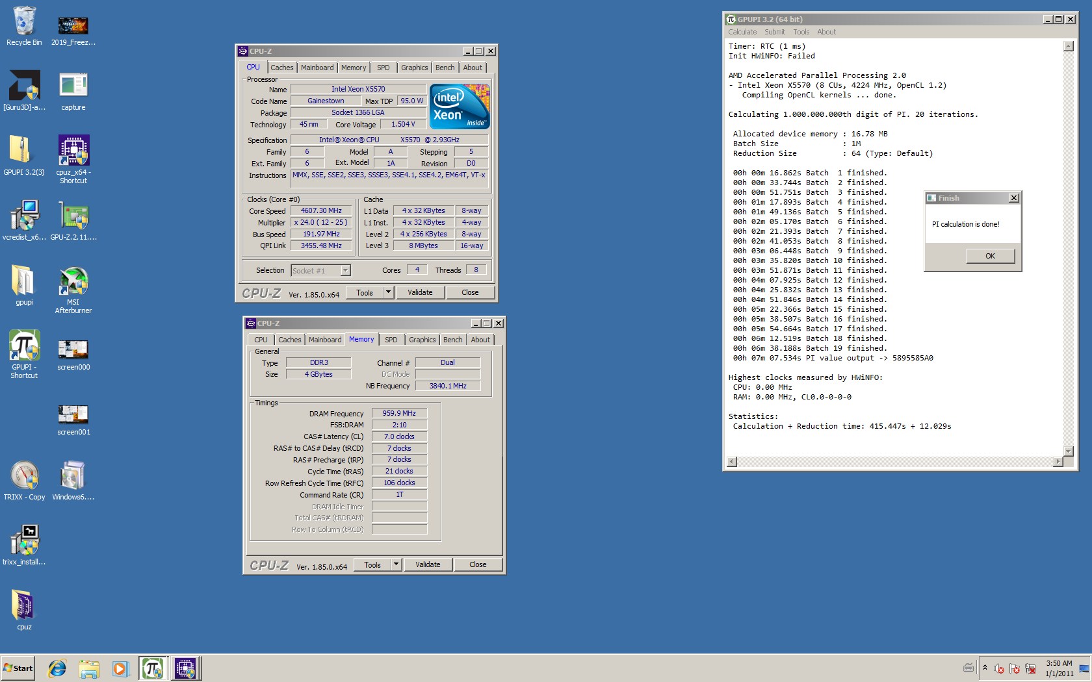The height and width of the screenshot is (682, 1092).
Task: Launch MSI Afterburner desktop icon
Action: pos(73,290)
